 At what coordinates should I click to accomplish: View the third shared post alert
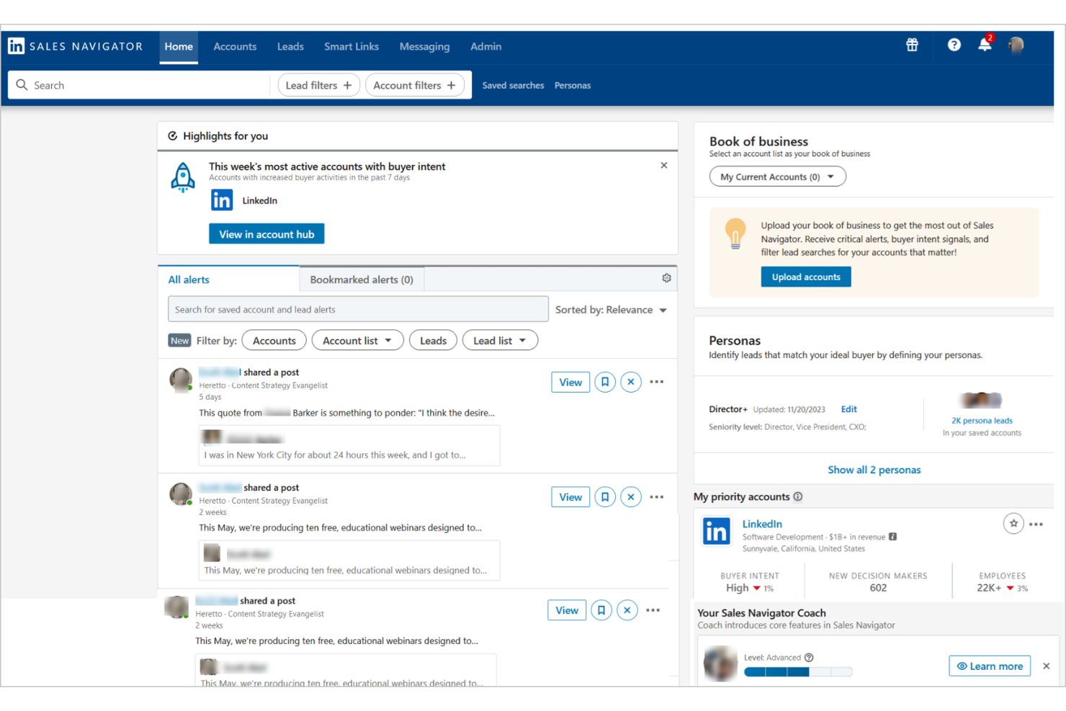coord(567,610)
